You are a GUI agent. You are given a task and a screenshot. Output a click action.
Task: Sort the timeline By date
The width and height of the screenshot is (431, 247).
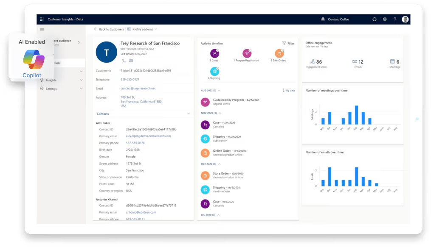(289, 91)
